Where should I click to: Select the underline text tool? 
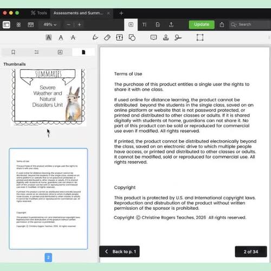(61, 37)
